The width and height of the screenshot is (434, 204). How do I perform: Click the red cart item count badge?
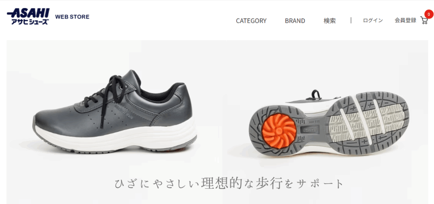429,14
